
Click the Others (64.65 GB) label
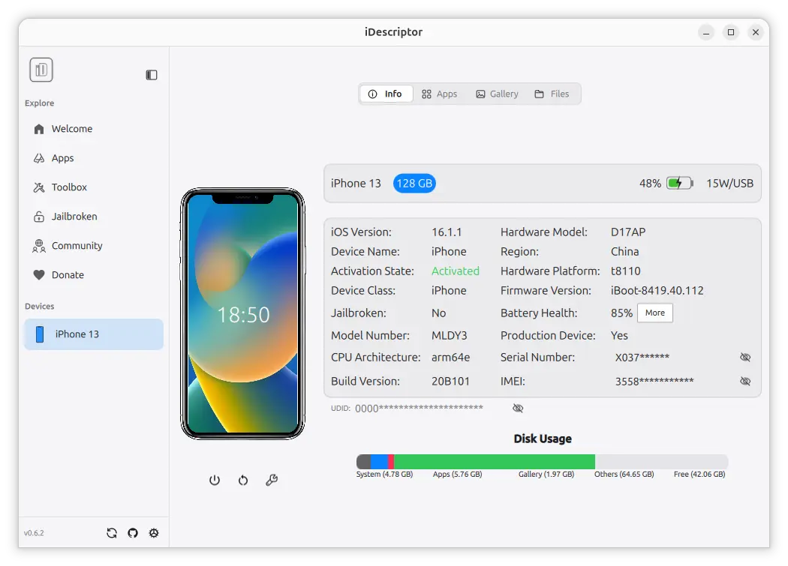coord(624,474)
